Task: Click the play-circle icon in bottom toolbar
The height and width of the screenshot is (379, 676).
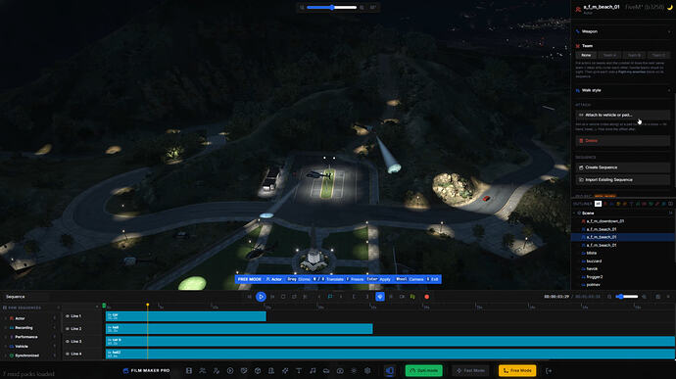Action: (230, 370)
